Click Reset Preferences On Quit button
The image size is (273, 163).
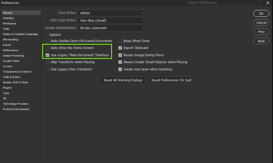pos(171,80)
